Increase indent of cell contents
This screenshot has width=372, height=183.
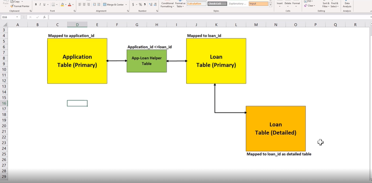(99, 5)
